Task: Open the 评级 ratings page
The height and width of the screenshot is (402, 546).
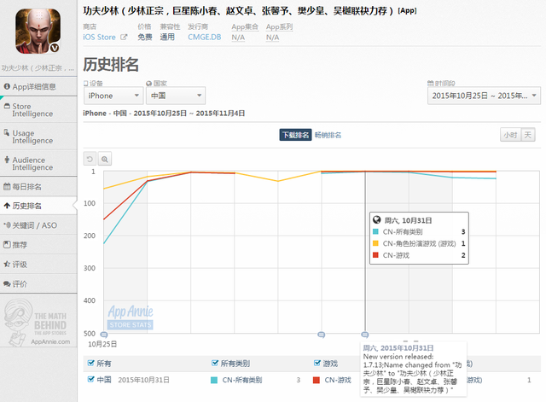Action: (38, 264)
